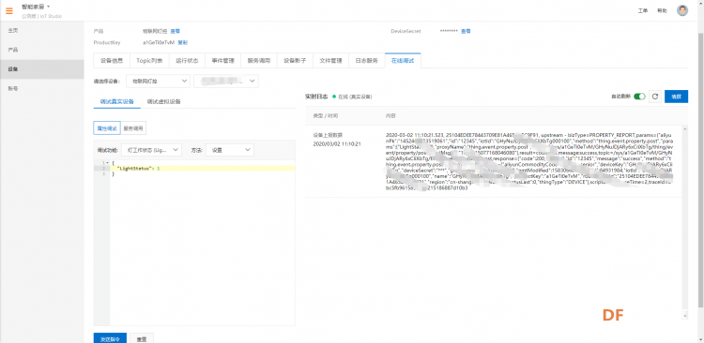Click 复制 link next to ProductKey
The width and height of the screenshot is (704, 343).
point(183,42)
